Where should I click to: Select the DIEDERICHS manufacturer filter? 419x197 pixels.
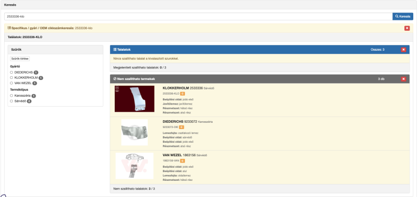[x=12, y=72]
